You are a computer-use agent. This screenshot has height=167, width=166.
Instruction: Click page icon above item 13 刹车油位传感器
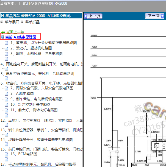click(7, 125)
